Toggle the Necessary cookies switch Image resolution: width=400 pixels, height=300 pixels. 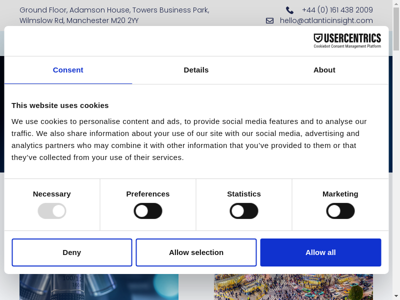tap(52, 211)
